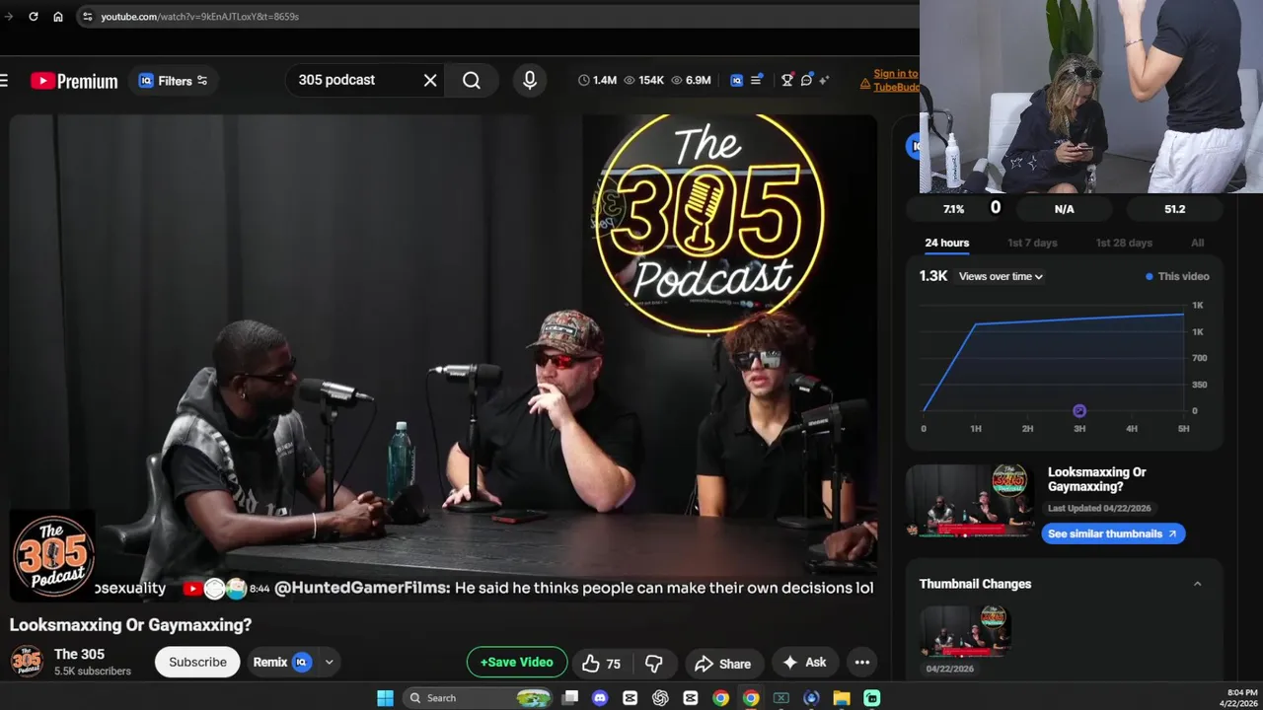Collapse the Thumbnail Changes section

(x=1197, y=584)
